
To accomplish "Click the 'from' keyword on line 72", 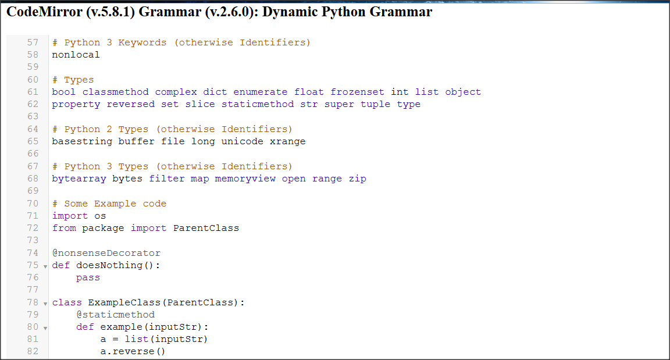I will [64, 228].
